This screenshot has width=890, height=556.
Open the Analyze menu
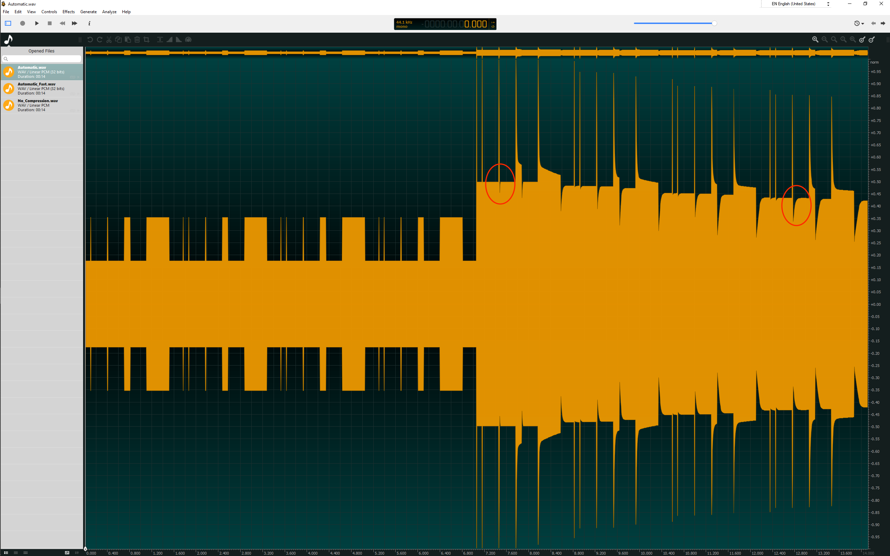109,12
